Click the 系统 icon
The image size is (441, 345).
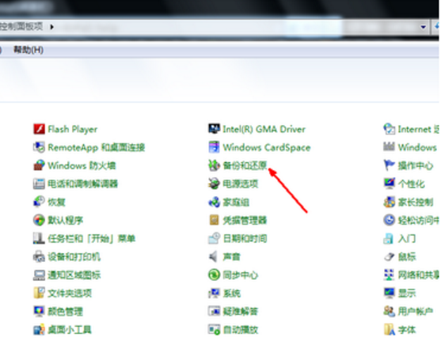(x=214, y=293)
